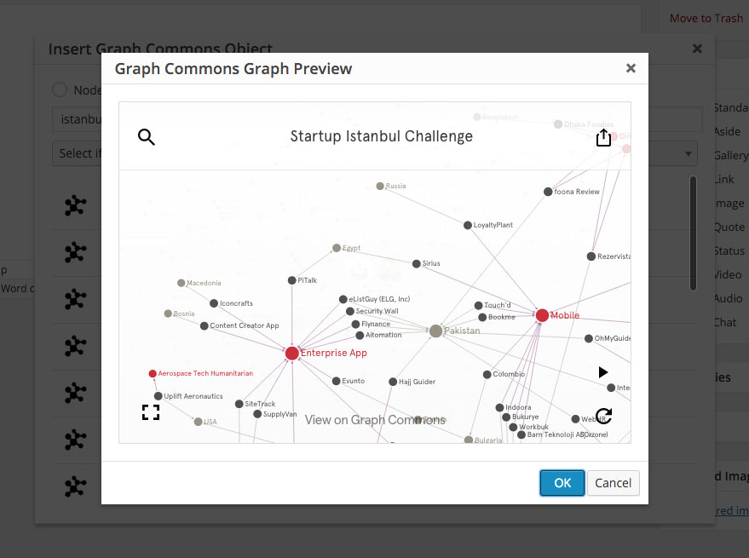This screenshot has height=558, width=749.
Task: Click the share icon in graph header
Action: pyautogui.click(x=603, y=137)
